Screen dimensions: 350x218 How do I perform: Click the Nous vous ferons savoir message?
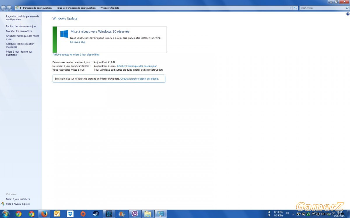[116, 38]
